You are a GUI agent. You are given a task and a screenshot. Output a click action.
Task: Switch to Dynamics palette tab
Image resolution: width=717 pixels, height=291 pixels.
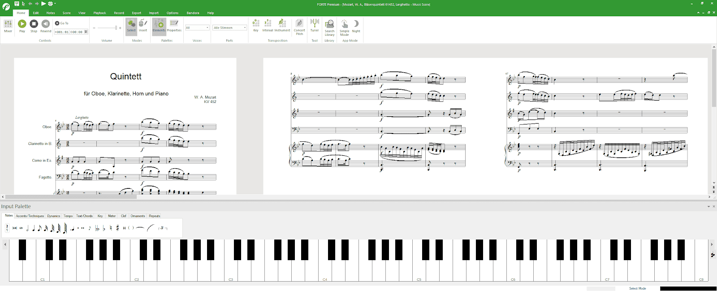coord(54,216)
